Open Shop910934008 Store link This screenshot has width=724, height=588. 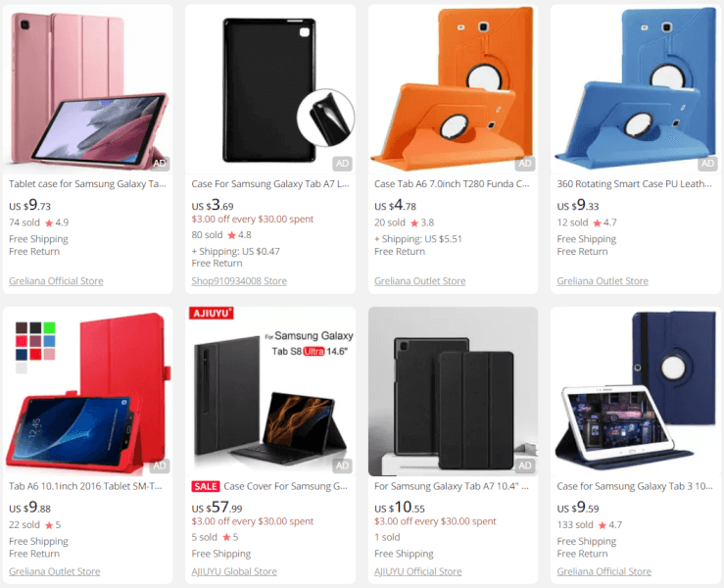(239, 281)
